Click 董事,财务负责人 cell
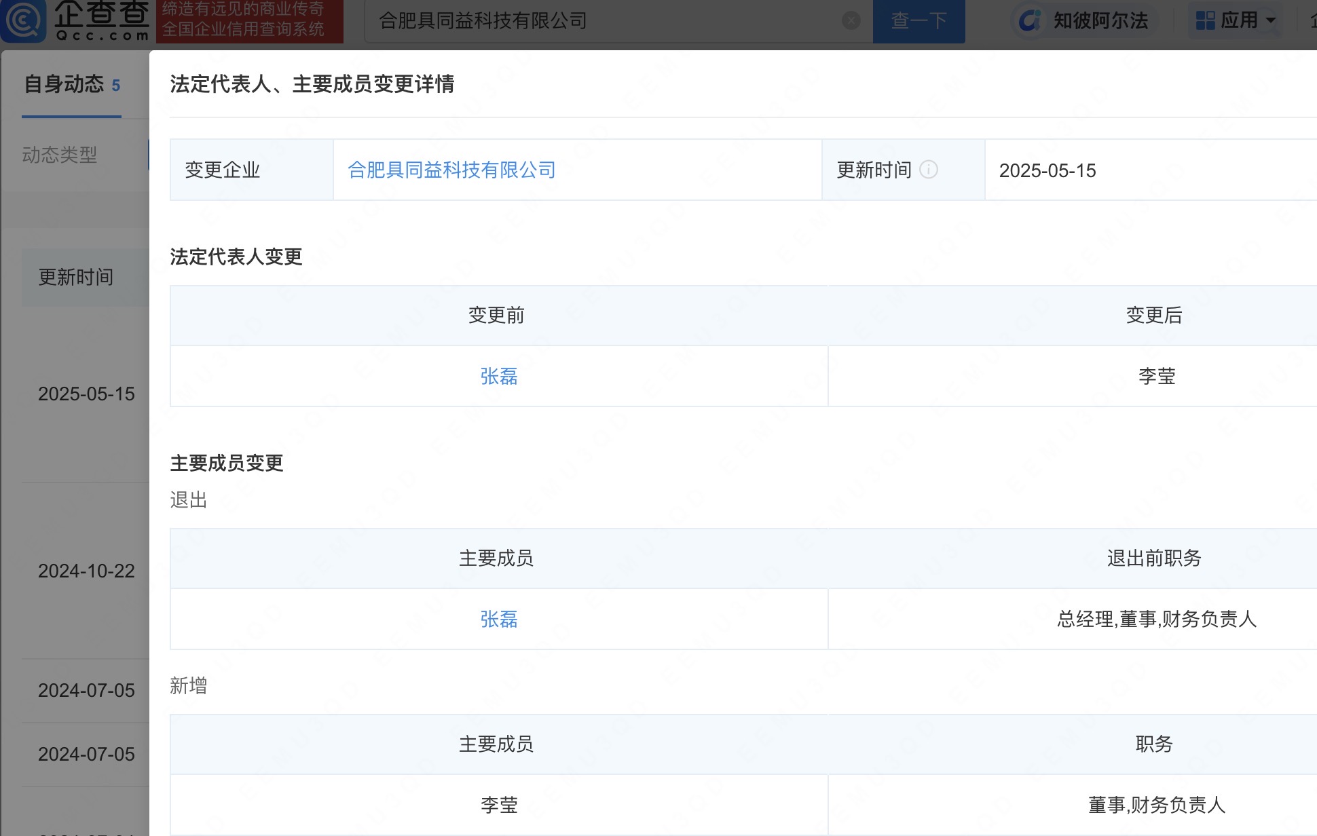This screenshot has width=1317, height=836. [x=1157, y=805]
